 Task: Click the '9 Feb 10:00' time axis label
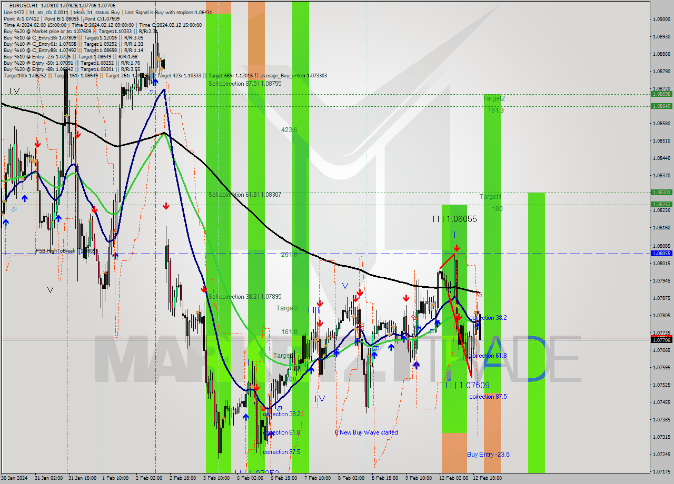point(419,478)
